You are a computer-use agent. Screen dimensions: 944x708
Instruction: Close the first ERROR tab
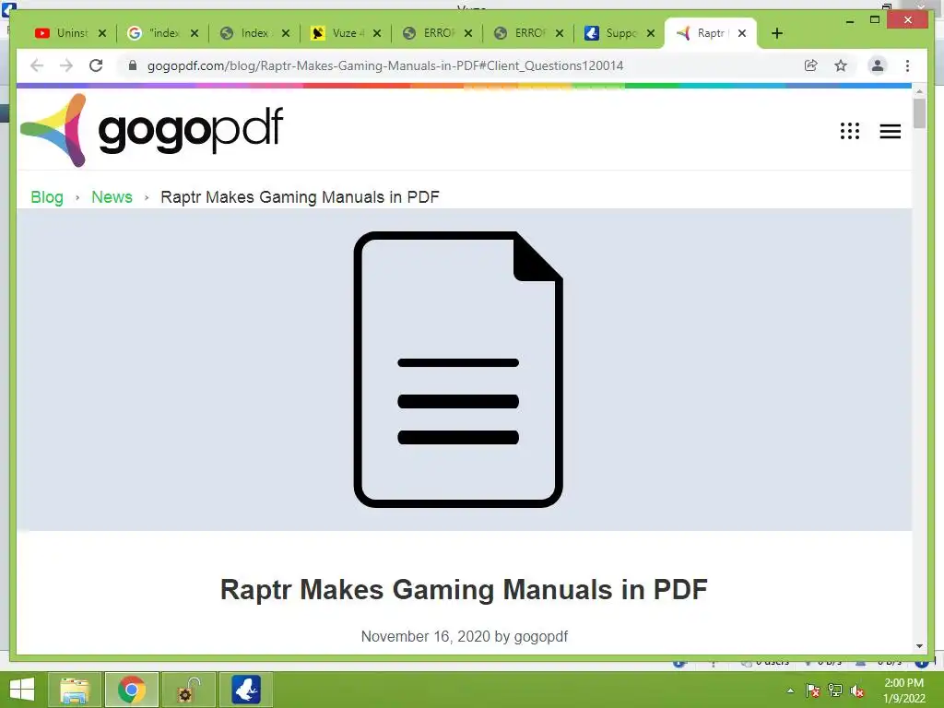coord(468,33)
